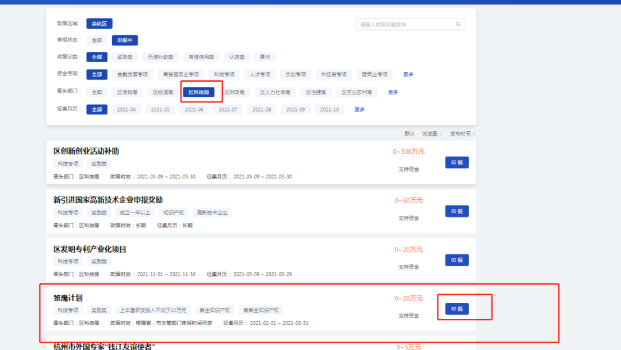Click the sort arrows beside 浏览量

click(442, 133)
